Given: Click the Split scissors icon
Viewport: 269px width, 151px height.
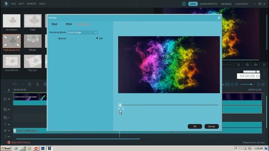Looking at the screenshot, I should [37, 84].
